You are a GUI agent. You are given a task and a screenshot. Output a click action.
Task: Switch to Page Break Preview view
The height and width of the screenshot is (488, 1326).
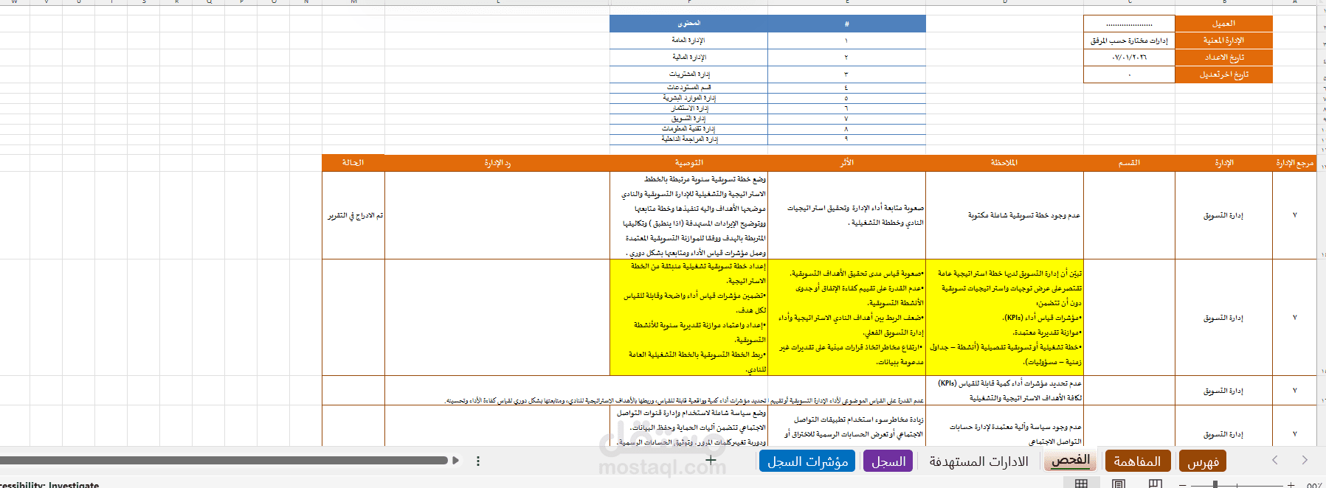pos(1156,484)
